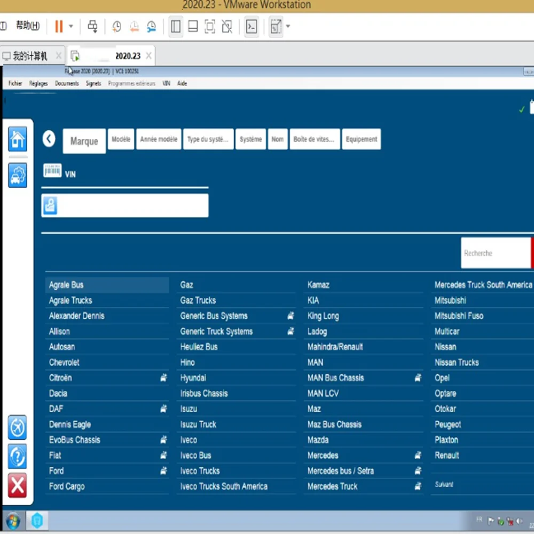Screen dimensions: 534x534
Task: Open the Documents menu
Action: click(67, 83)
